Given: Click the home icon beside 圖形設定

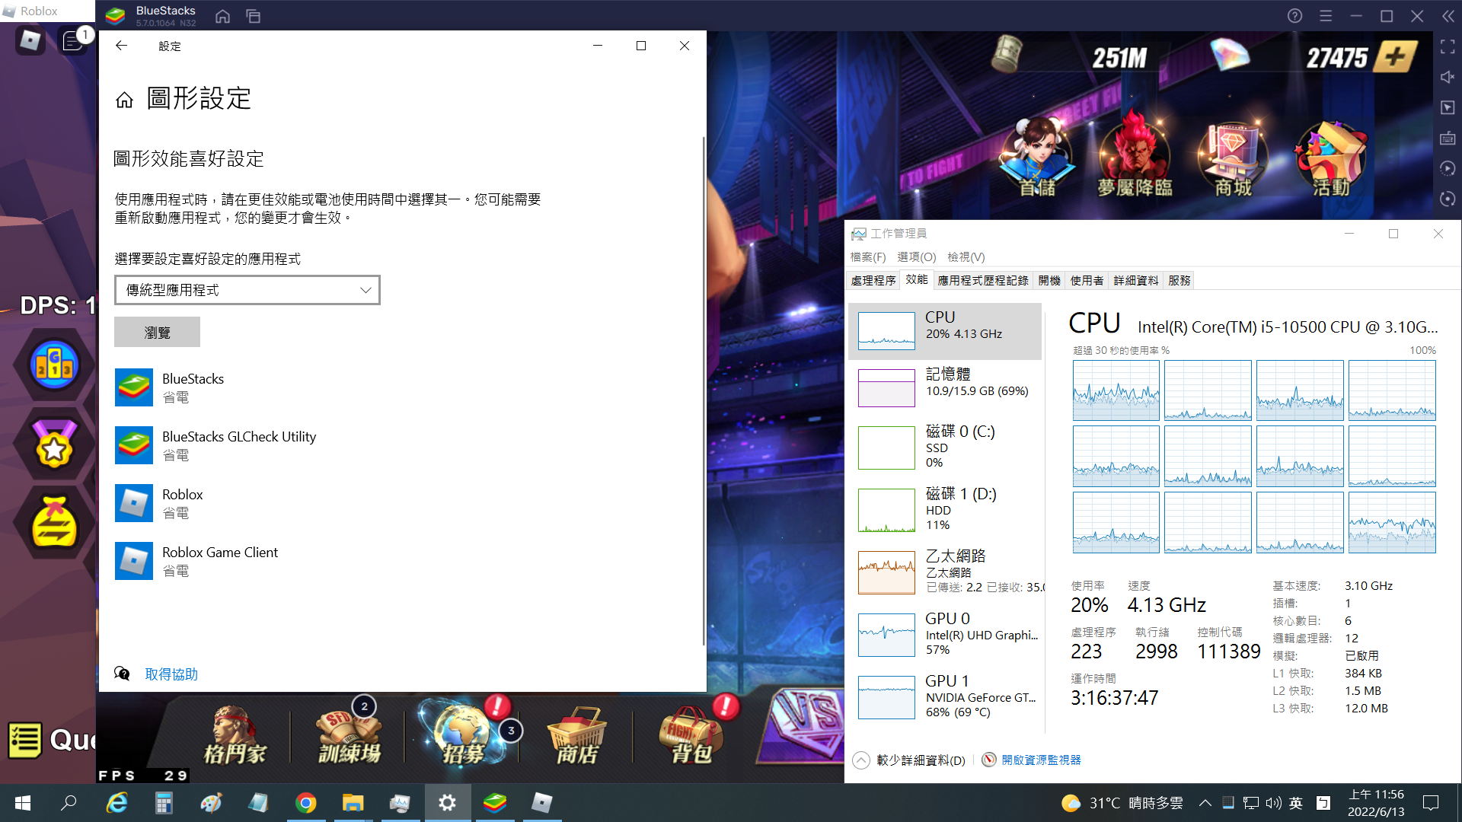Looking at the screenshot, I should point(124,100).
